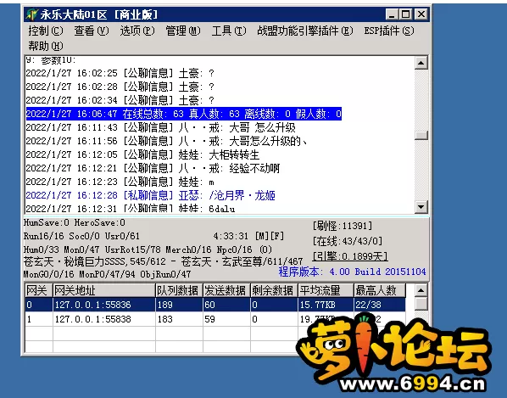The width and height of the screenshot is (507, 398).
Task: Click the 剩余数据 column header
Action: pos(274,290)
